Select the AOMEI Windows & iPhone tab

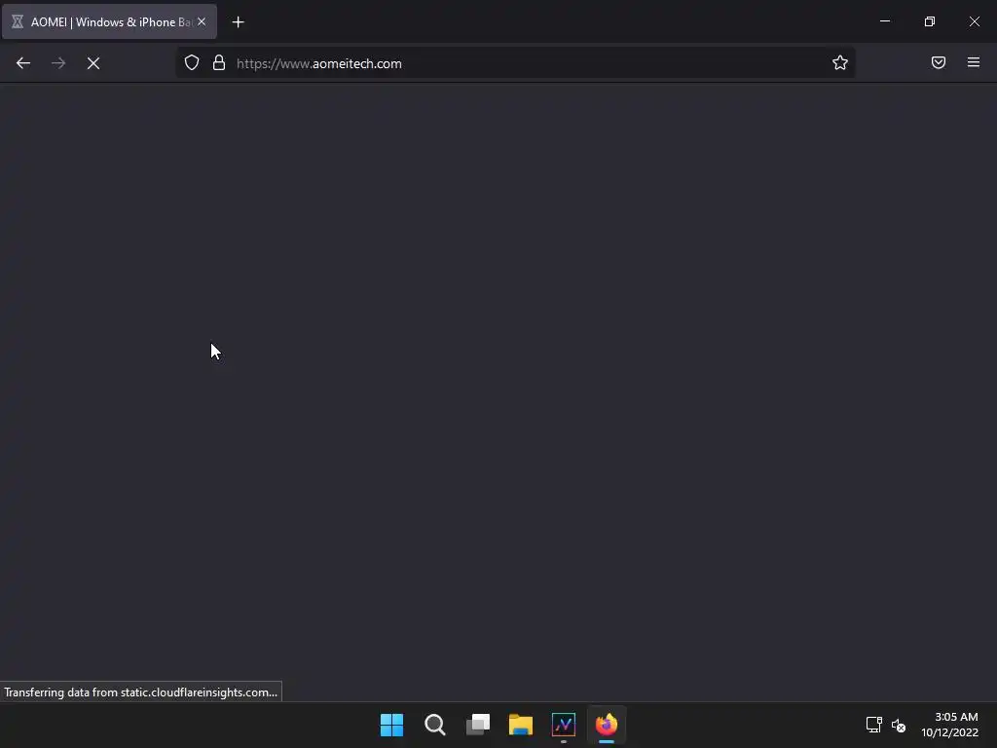(x=109, y=21)
